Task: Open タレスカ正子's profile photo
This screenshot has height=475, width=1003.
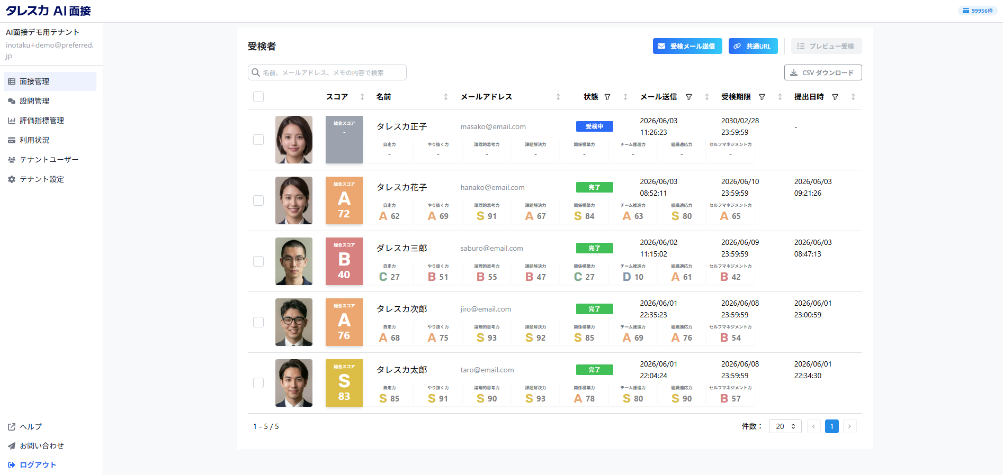Action: pyautogui.click(x=294, y=140)
